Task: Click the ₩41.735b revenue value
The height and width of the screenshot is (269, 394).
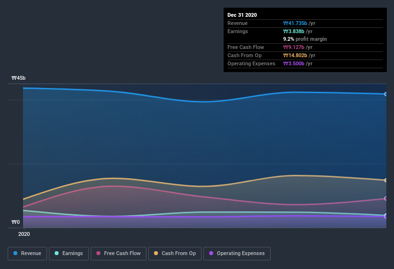Action: coord(295,23)
